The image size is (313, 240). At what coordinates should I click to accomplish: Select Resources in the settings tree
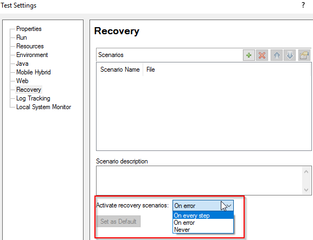[30, 46]
